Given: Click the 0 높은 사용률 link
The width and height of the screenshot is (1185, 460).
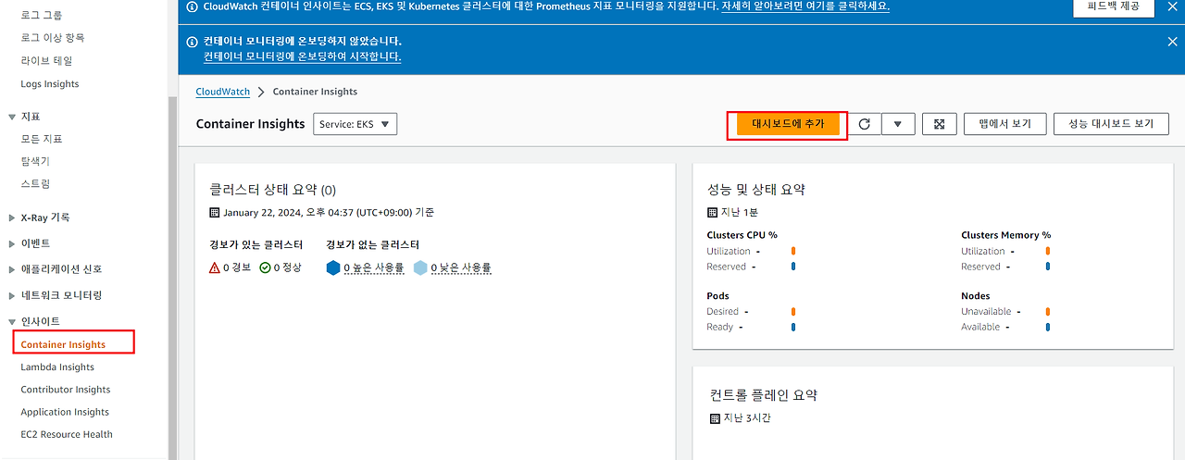Looking at the screenshot, I should pyautogui.click(x=373, y=267).
